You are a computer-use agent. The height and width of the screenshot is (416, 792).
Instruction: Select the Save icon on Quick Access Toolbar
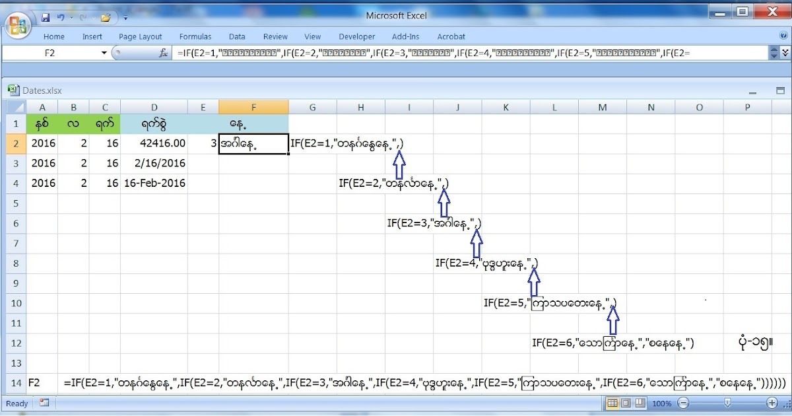click(46, 17)
